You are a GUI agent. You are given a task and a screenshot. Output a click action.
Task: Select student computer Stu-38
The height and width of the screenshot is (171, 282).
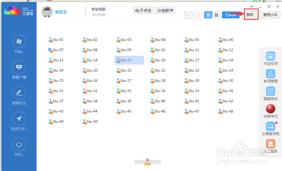point(90,101)
